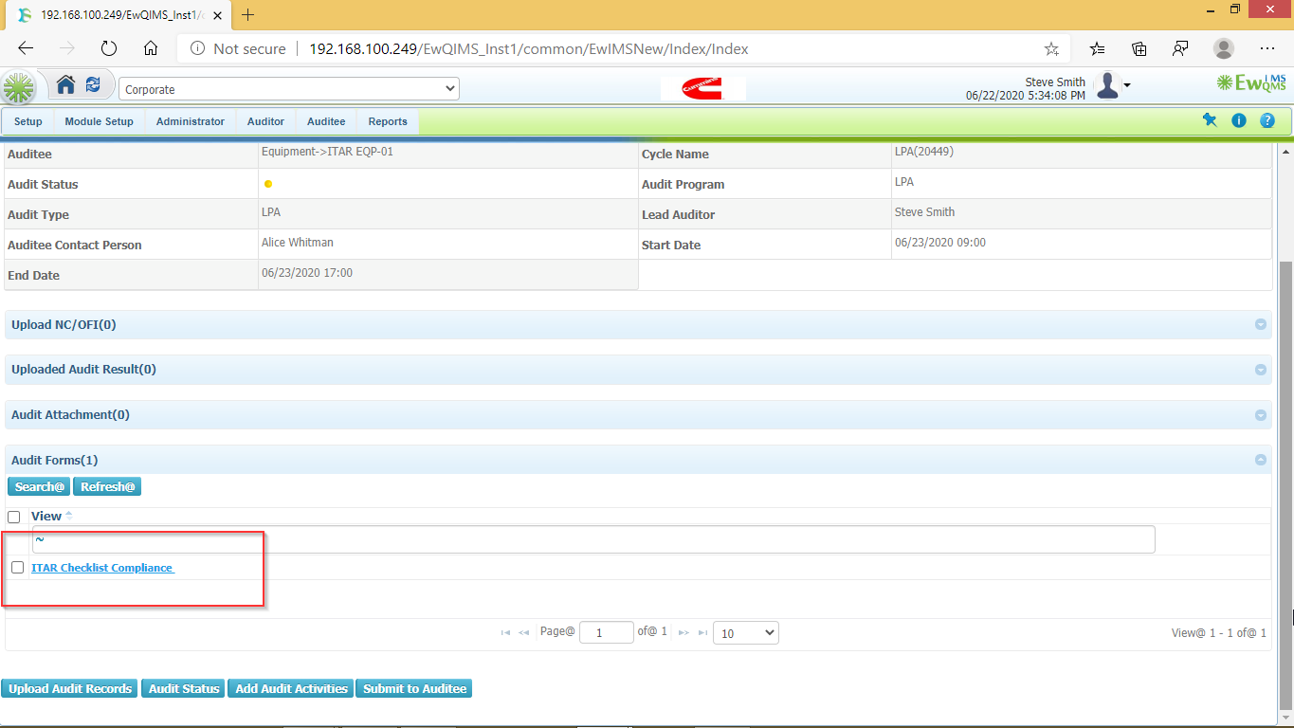Click the Not secure info icon
The width and height of the screenshot is (1294, 728).
click(197, 48)
